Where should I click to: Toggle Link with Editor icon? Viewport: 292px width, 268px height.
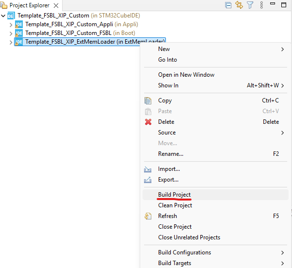pos(239,5)
